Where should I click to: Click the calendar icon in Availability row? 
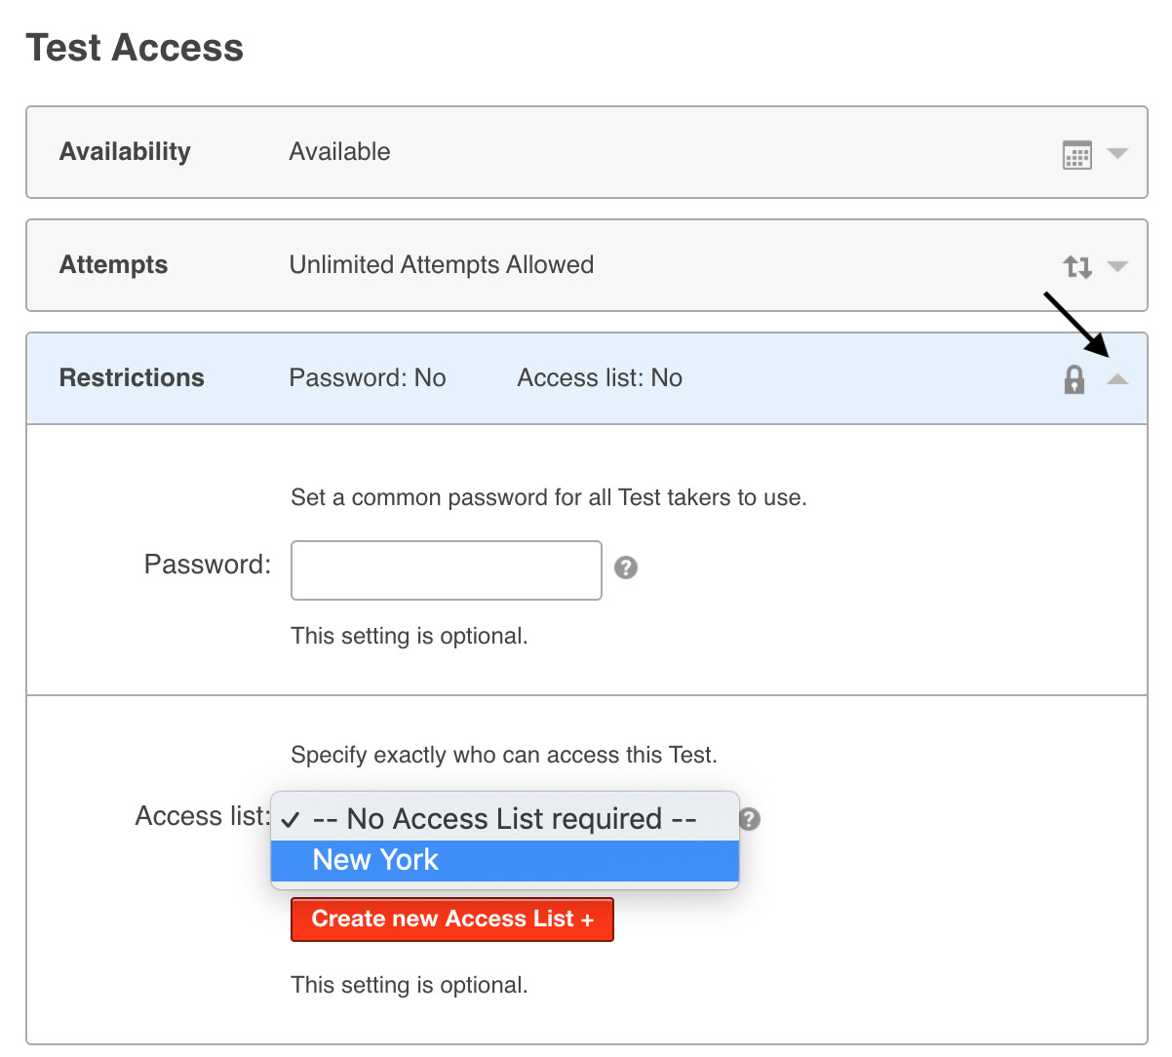coord(1076,154)
